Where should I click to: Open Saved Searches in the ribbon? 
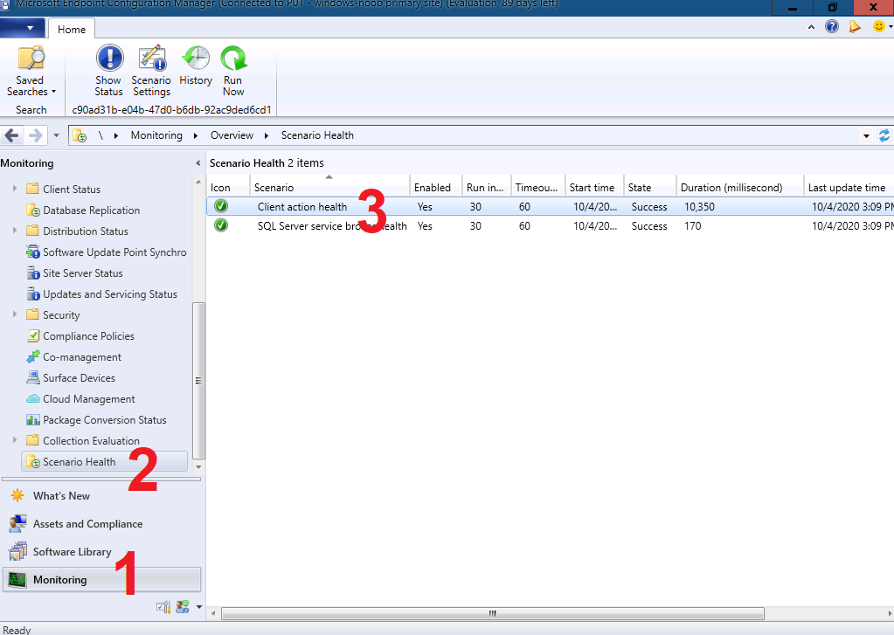(x=31, y=71)
